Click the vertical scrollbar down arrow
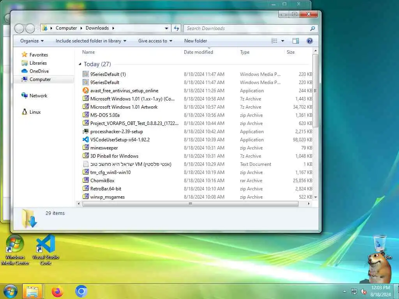Viewport: 399px width, 299px height. tap(316, 197)
